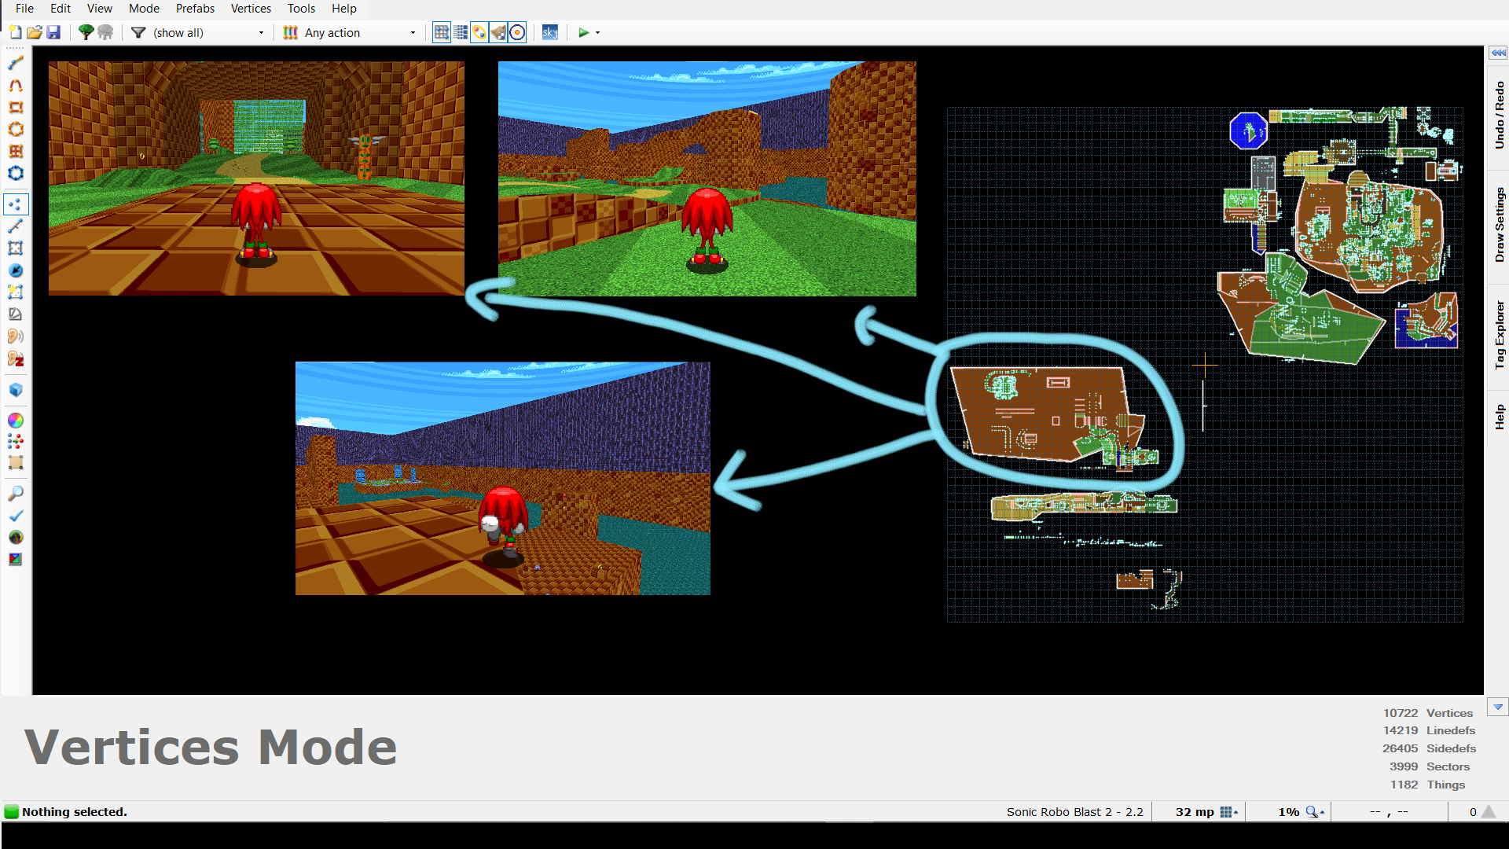This screenshot has width=1509, height=849.
Task: Select the Draw Curve tool
Action: pyautogui.click(x=16, y=85)
